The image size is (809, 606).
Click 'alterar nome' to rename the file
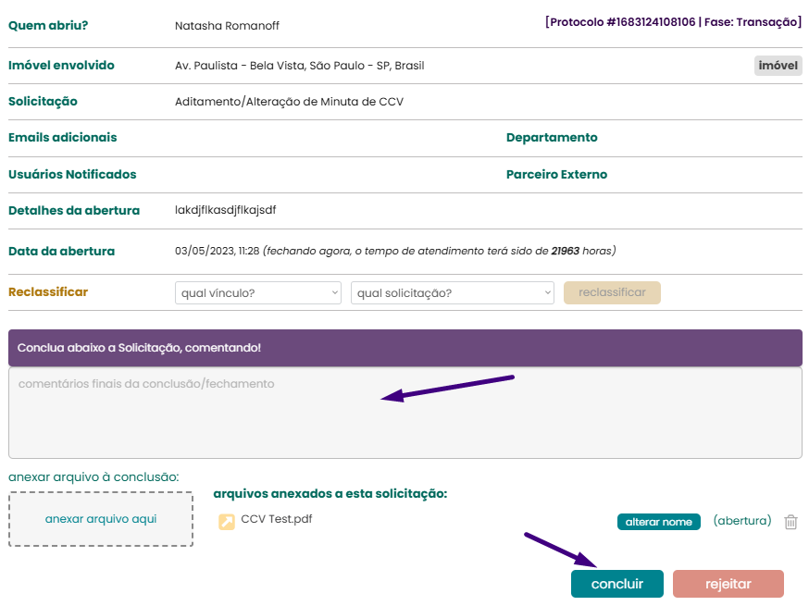pos(658,522)
